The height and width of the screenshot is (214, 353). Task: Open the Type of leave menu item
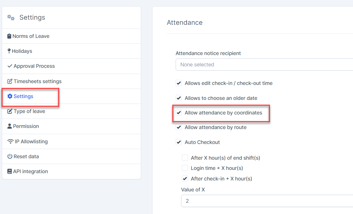pyautogui.click(x=29, y=111)
